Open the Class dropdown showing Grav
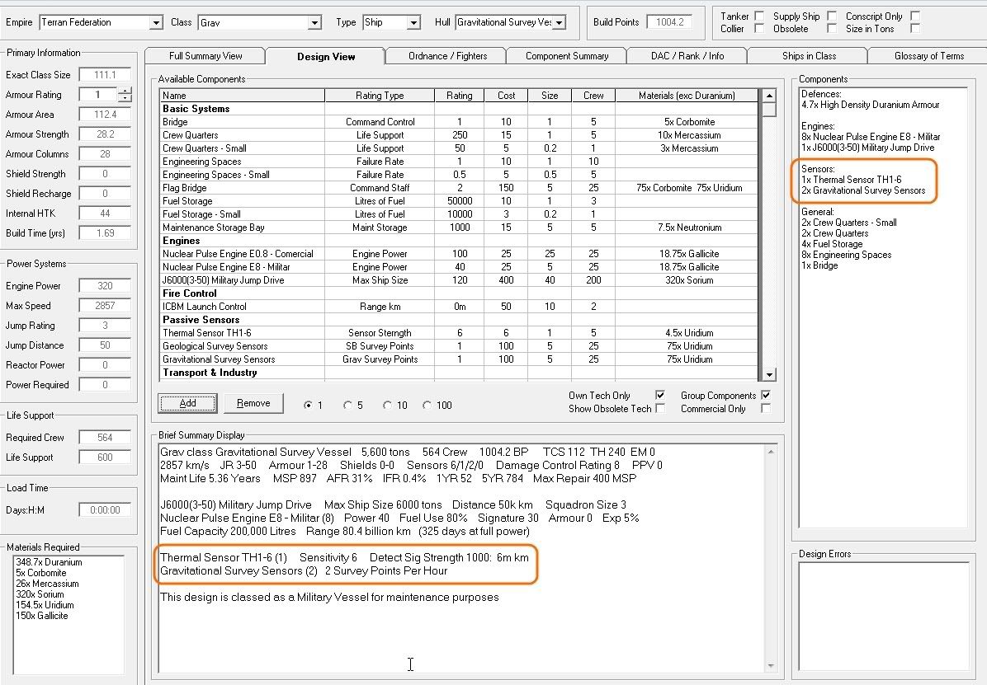Viewport: 987px width, 685px height. click(314, 22)
